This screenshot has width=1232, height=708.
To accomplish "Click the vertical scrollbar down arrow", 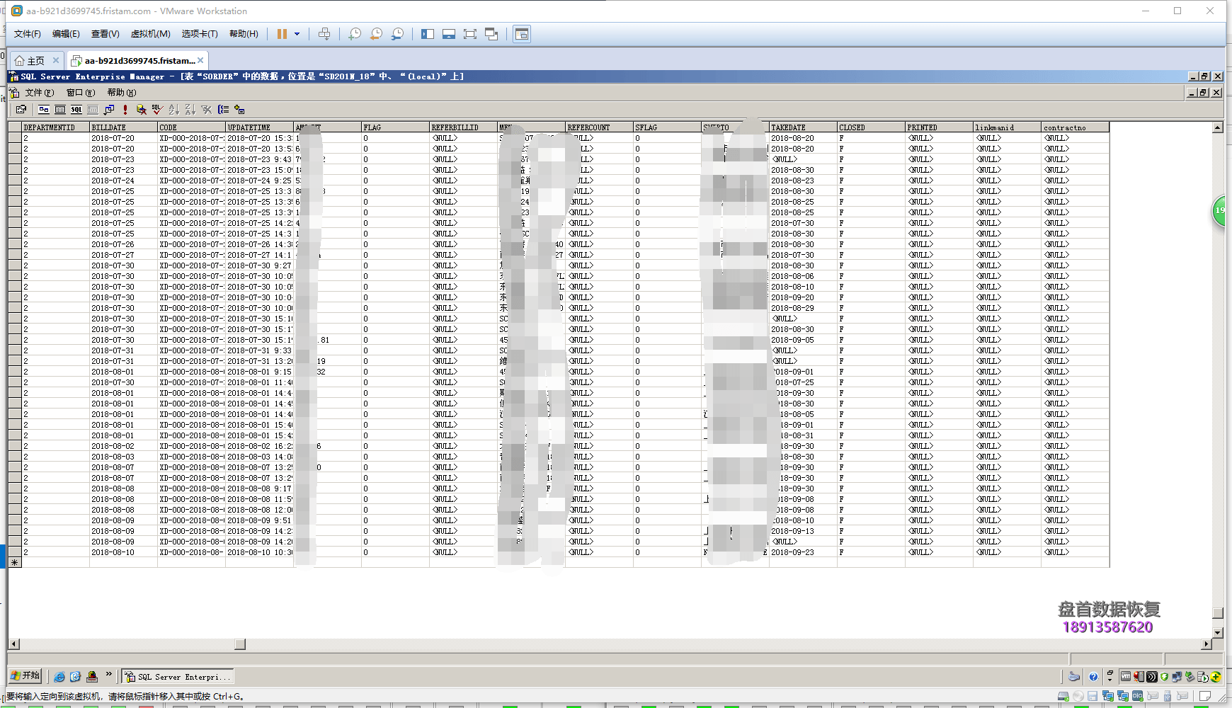I will (x=1218, y=633).
